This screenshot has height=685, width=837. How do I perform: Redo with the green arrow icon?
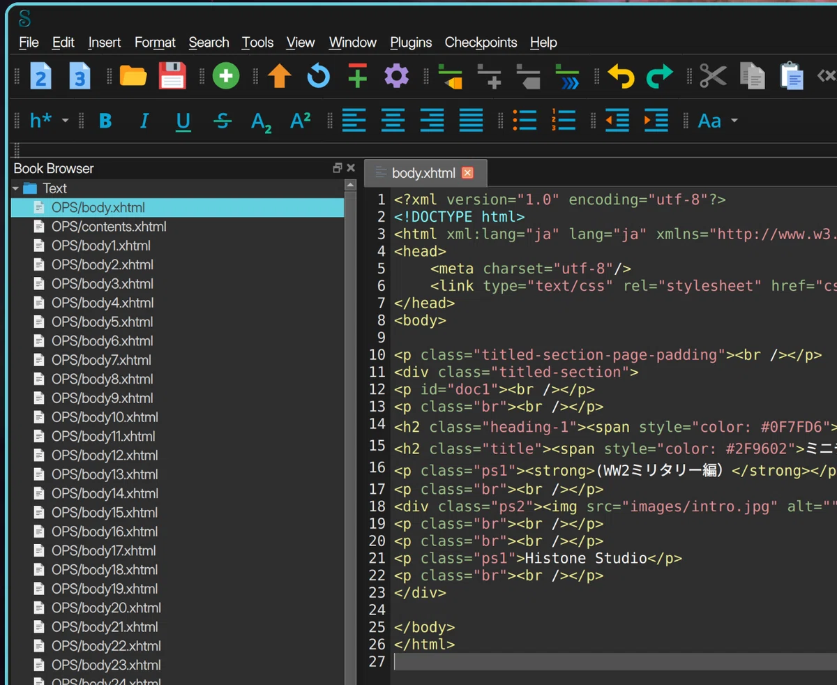pos(659,75)
